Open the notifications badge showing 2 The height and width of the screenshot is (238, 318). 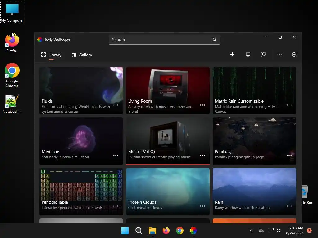(x=309, y=231)
